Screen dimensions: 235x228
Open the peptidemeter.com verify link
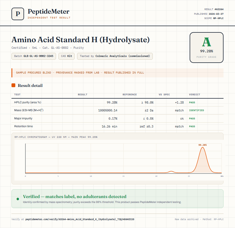pos(80,219)
